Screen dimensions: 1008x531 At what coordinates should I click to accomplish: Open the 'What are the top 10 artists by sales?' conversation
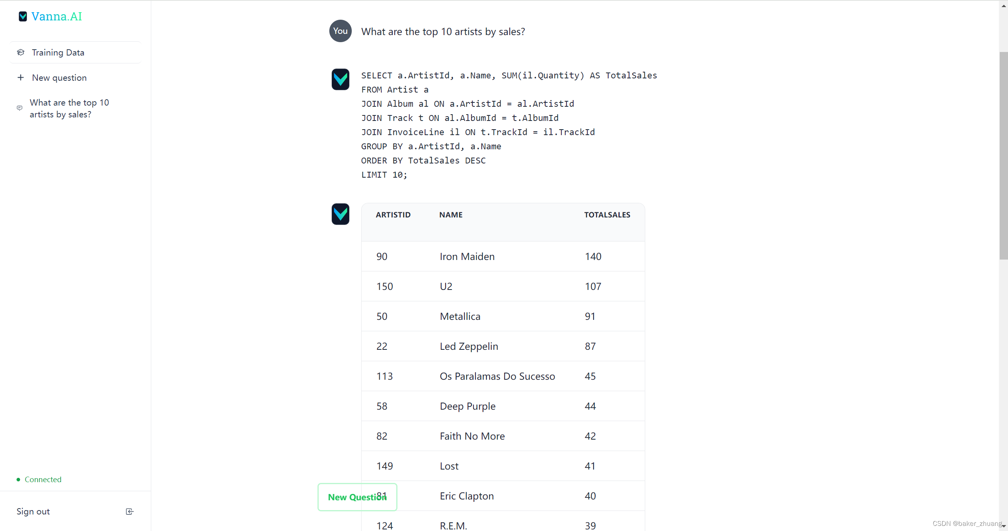click(x=69, y=108)
